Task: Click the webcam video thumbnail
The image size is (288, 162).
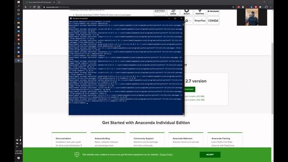Action: click(x=252, y=17)
